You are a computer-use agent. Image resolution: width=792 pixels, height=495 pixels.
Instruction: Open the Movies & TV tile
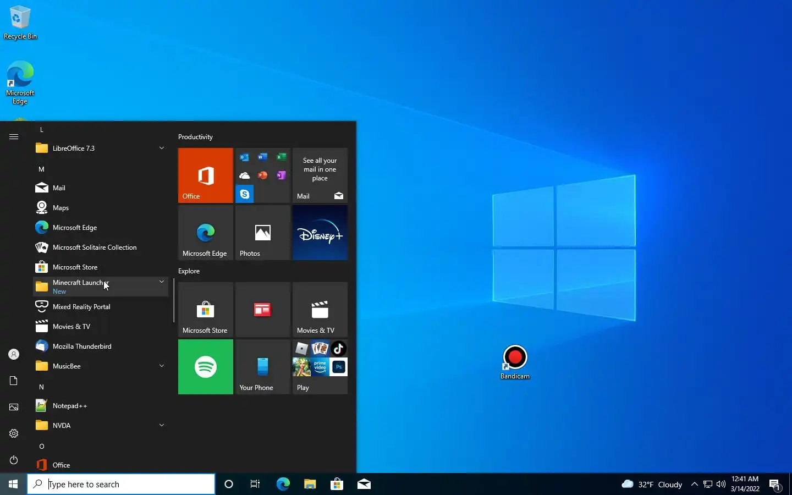pos(320,310)
